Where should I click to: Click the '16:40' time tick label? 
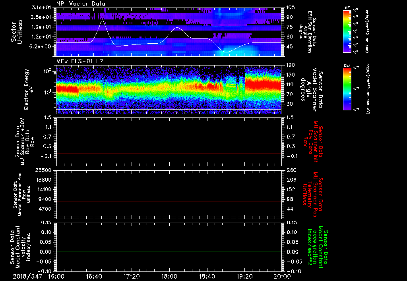coord(94,277)
